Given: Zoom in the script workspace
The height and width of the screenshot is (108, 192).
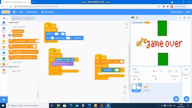Looking at the screenshot, I should 125,87.
